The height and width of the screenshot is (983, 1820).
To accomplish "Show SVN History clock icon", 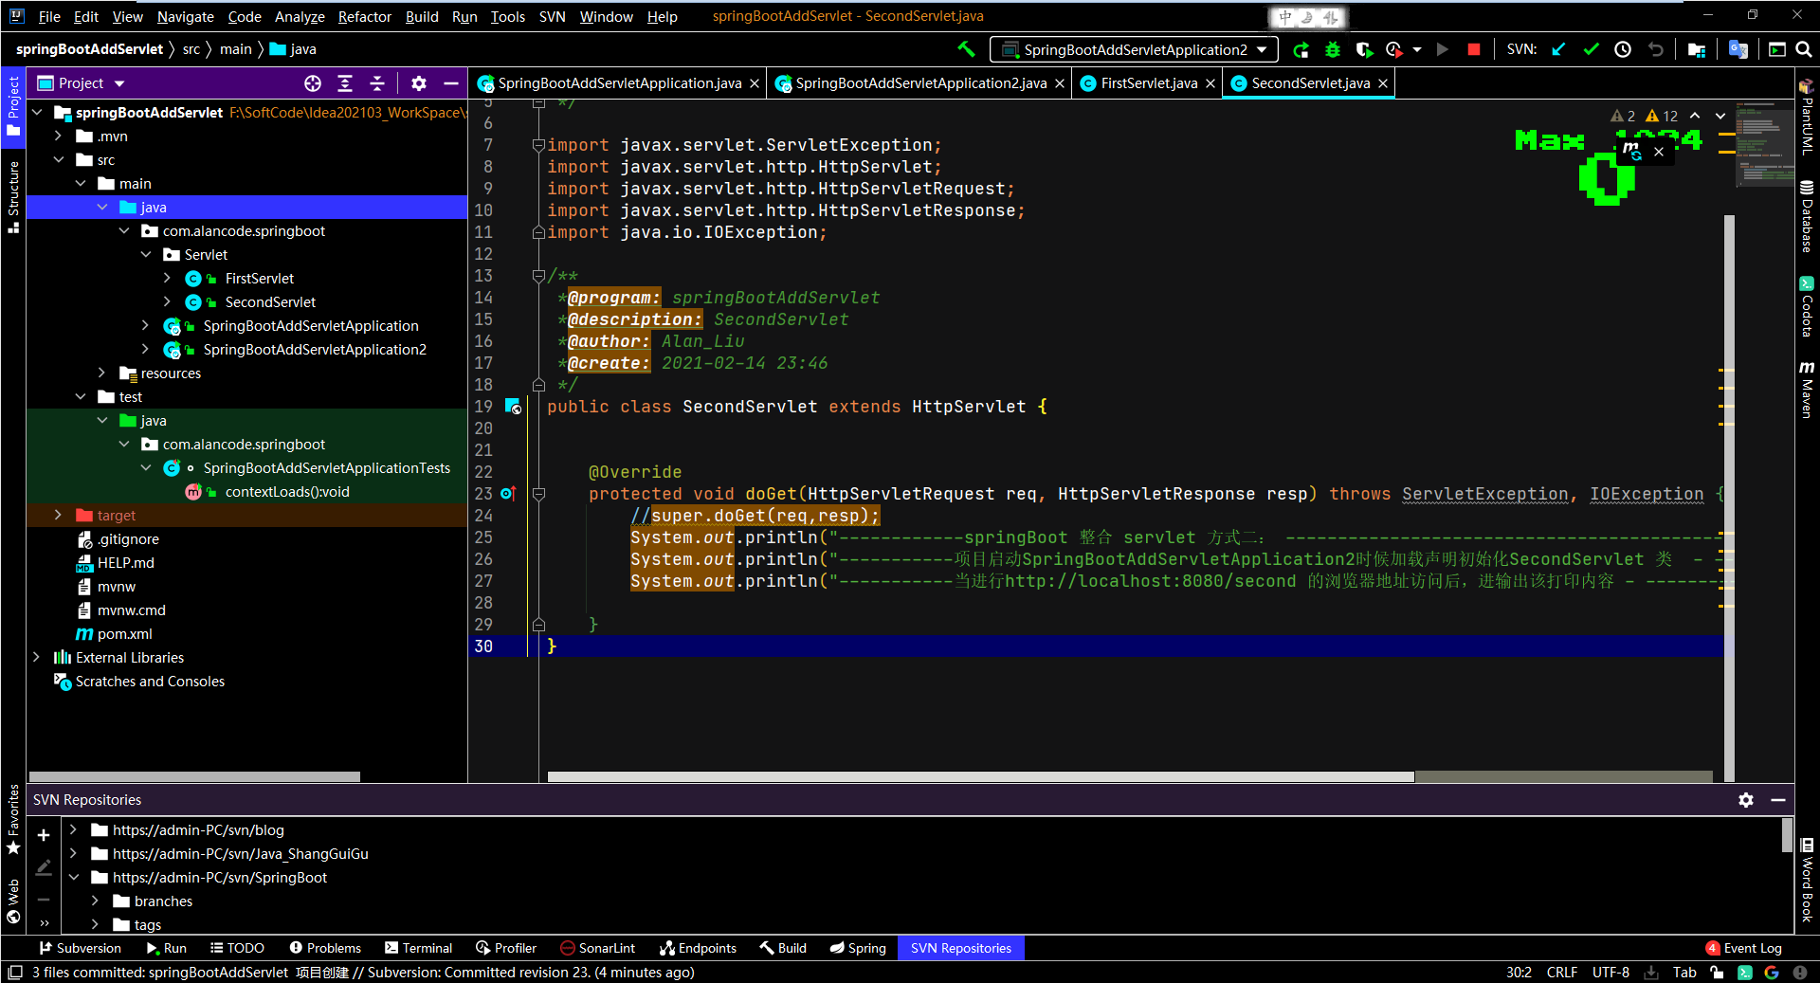I will click(x=1623, y=49).
